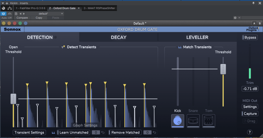Reset the Learn Unmatched counter with undo arrow
This screenshot has height=138, width=263.
pyautogui.click(x=103, y=133)
